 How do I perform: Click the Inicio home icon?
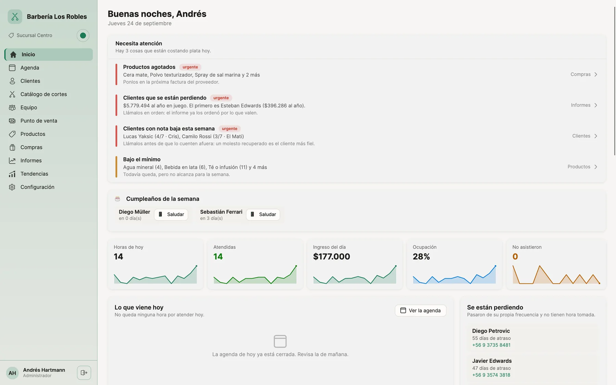tap(13, 54)
